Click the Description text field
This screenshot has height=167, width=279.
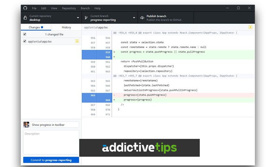51,142
